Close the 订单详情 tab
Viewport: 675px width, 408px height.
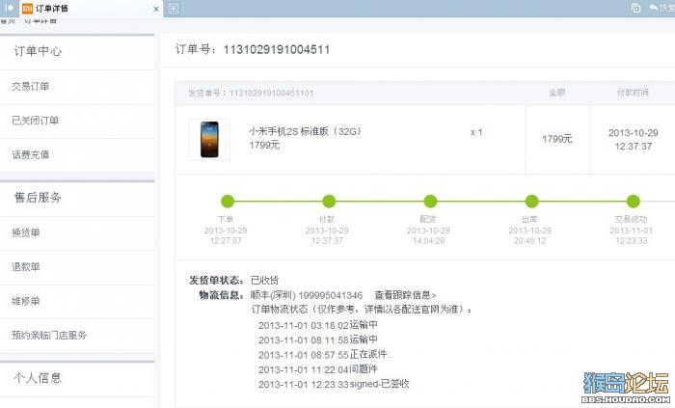pyautogui.click(x=156, y=9)
